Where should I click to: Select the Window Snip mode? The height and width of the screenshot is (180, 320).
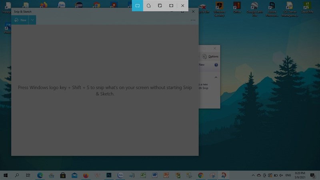point(160,6)
